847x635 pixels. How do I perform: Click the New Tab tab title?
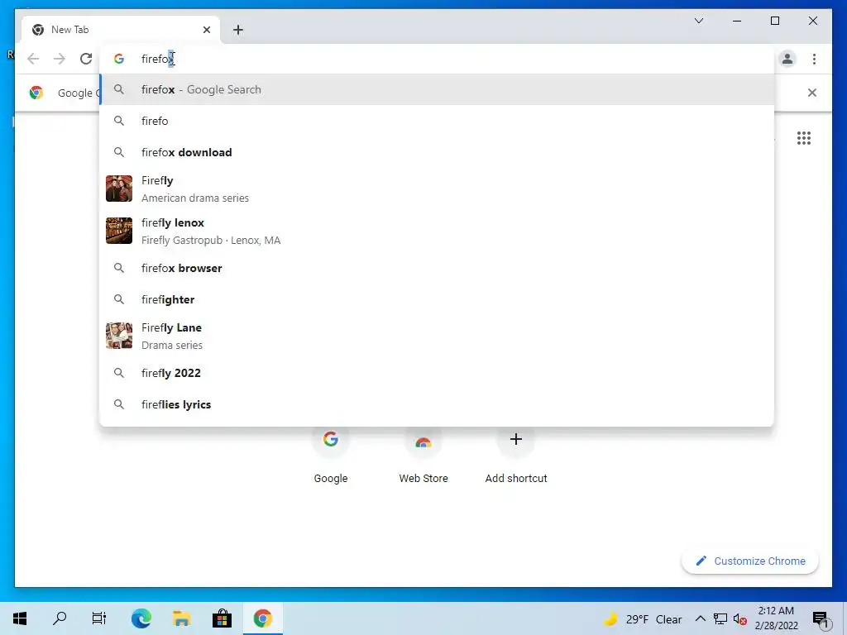click(69, 30)
